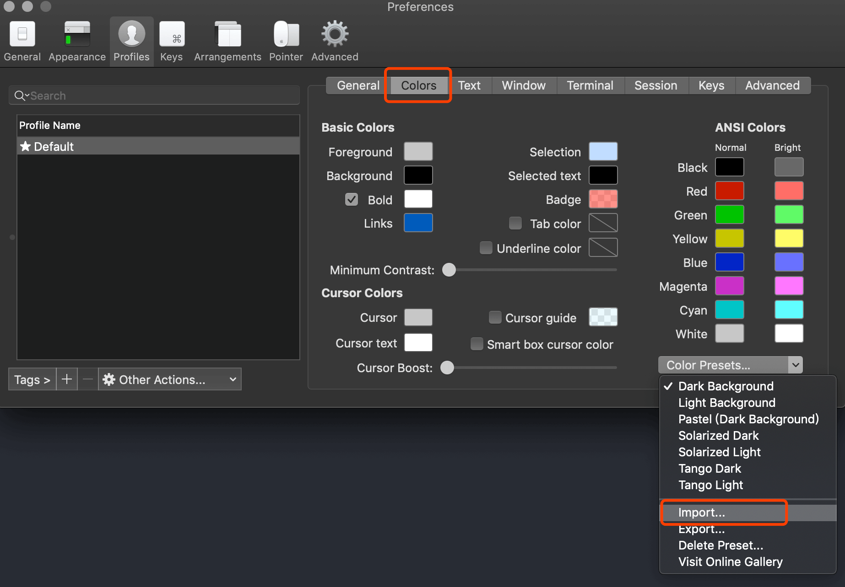Open the ANSI bright Green swatch
Image resolution: width=845 pixels, height=587 pixels.
tap(789, 214)
